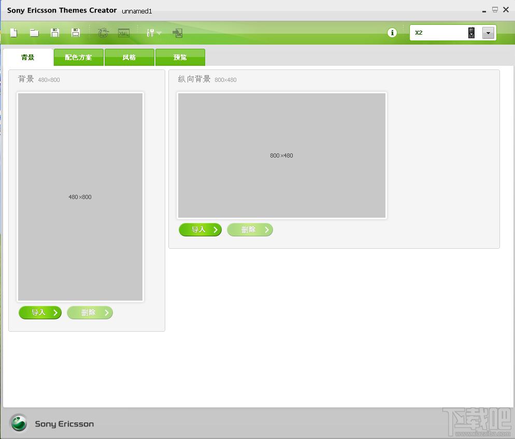This screenshot has height=439, width=515.
Task: Click the 纵向背景 heading text
Action: pos(194,79)
